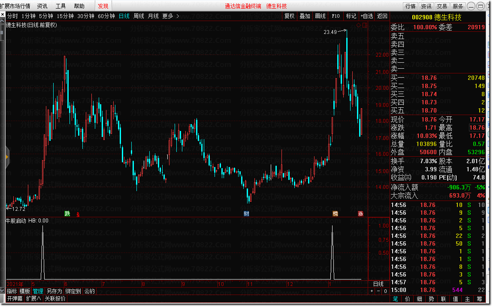Viewport: 493px width, 307px height.
Task: Open the F10 company info
Action: coord(336,16)
